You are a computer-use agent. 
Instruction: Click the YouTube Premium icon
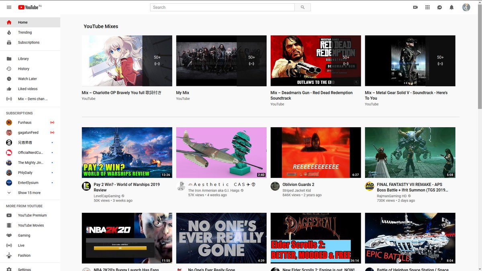click(9, 216)
